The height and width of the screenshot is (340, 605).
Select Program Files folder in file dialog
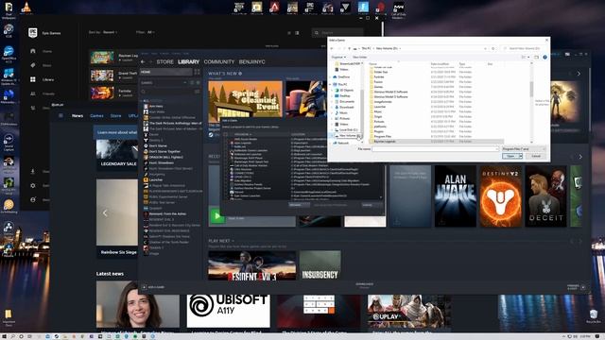coord(382,136)
